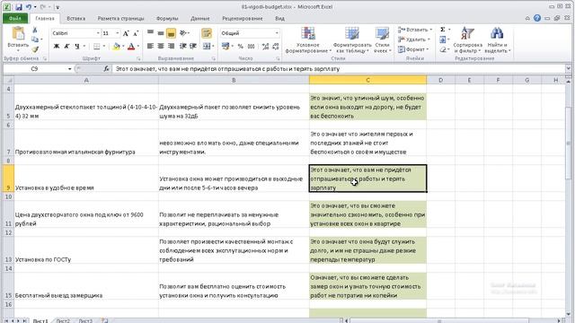Apply the comma style (000)

(x=252, y=46)
